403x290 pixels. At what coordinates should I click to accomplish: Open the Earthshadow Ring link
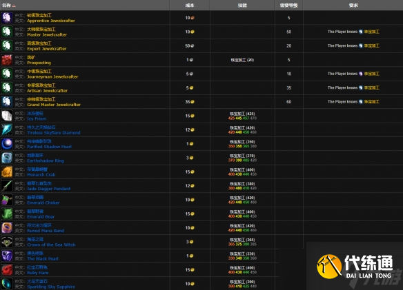click(46, 160)
